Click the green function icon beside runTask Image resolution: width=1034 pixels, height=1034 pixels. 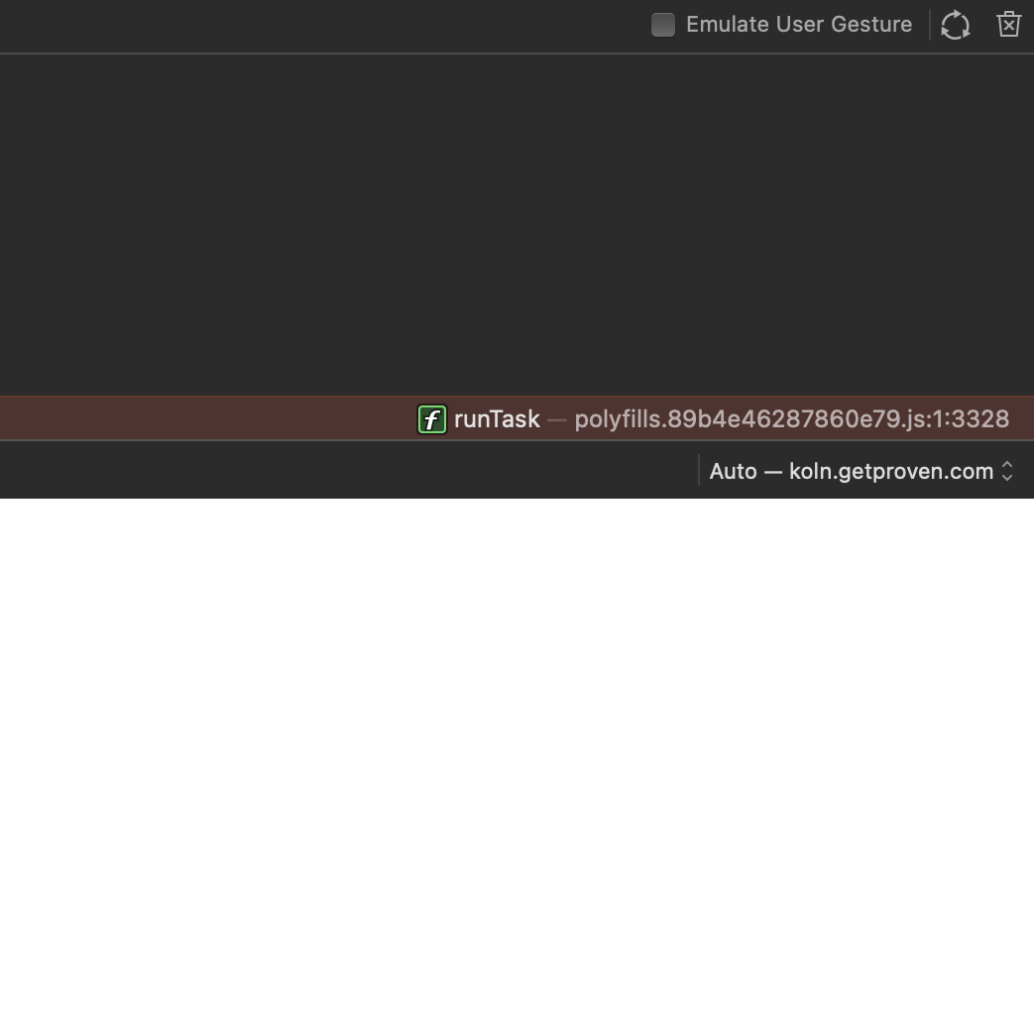click(x=432, y=419)
